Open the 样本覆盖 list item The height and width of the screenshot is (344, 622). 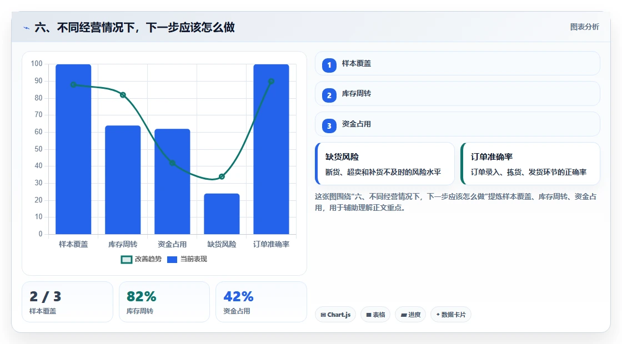458,63
